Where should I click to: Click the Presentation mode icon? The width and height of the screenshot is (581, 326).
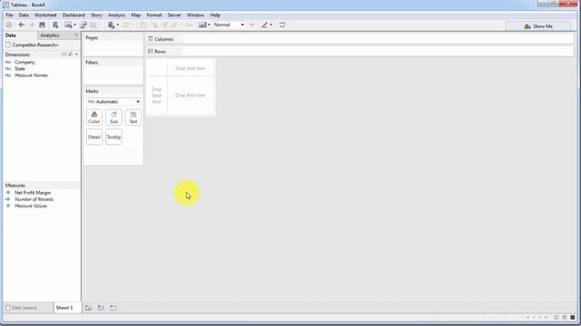point(282,24)
